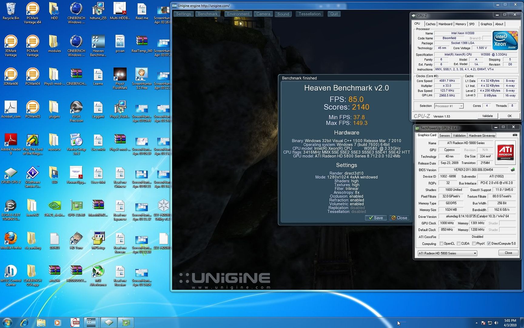Open MTEC Control Center shortcut
524x328 pixels.
(x=11, y=276)
